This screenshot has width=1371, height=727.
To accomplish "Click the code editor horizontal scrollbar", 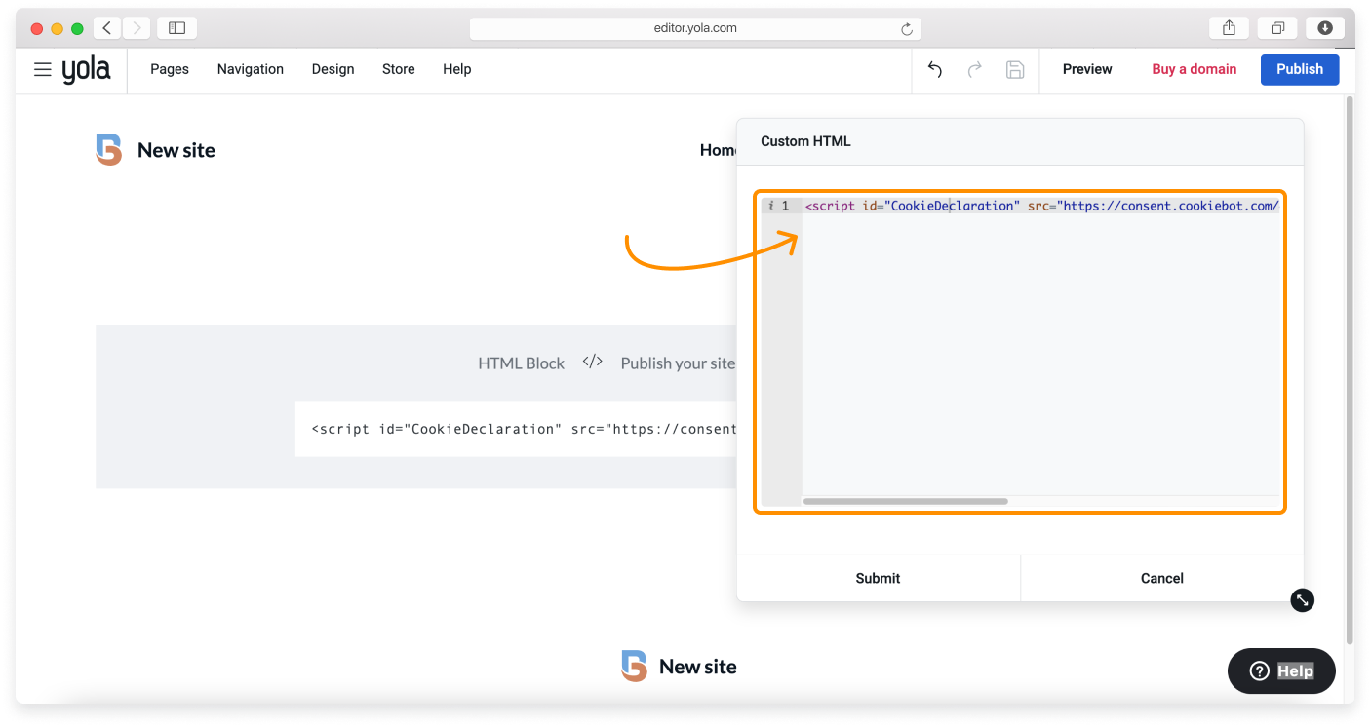I will coord(905,501).
